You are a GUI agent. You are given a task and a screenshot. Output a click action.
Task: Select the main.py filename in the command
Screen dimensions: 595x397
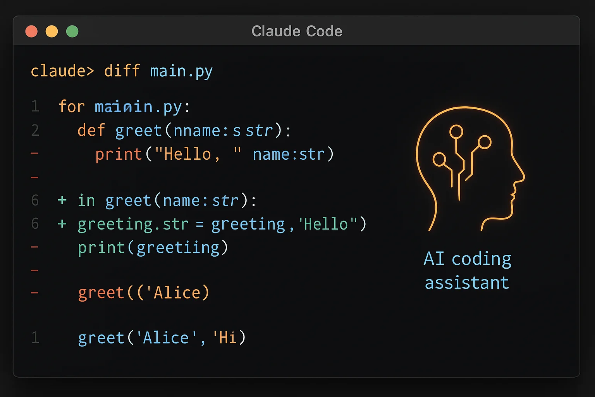coord(181,71)
